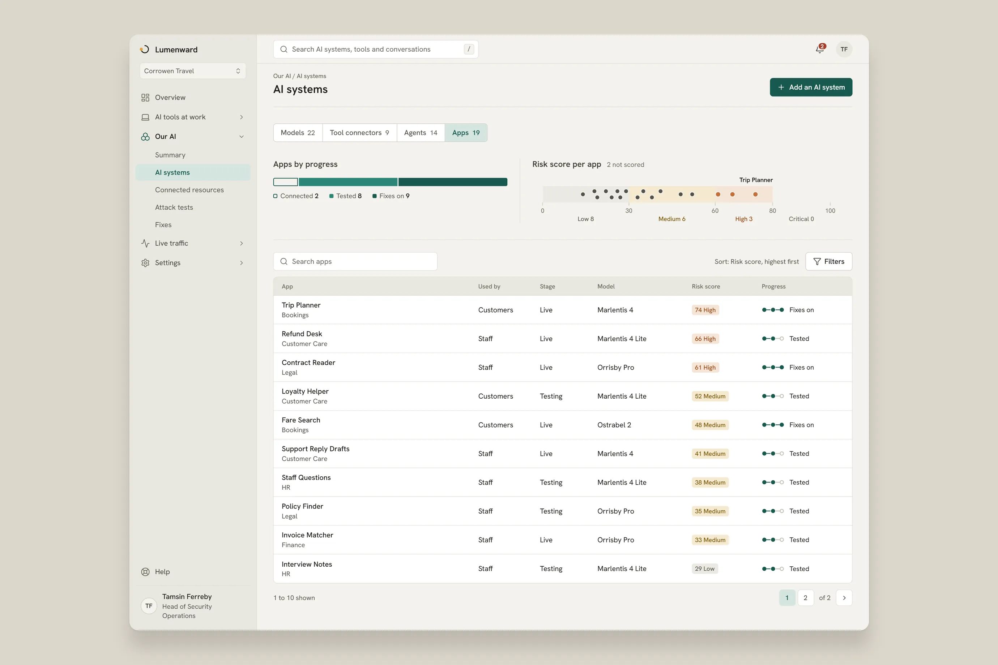This screenshot has height=665, width=998.
Task: Go to page 2
Action: 805,598
